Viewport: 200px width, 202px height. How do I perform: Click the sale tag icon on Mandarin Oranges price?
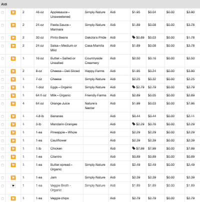(x=133, y=124)
